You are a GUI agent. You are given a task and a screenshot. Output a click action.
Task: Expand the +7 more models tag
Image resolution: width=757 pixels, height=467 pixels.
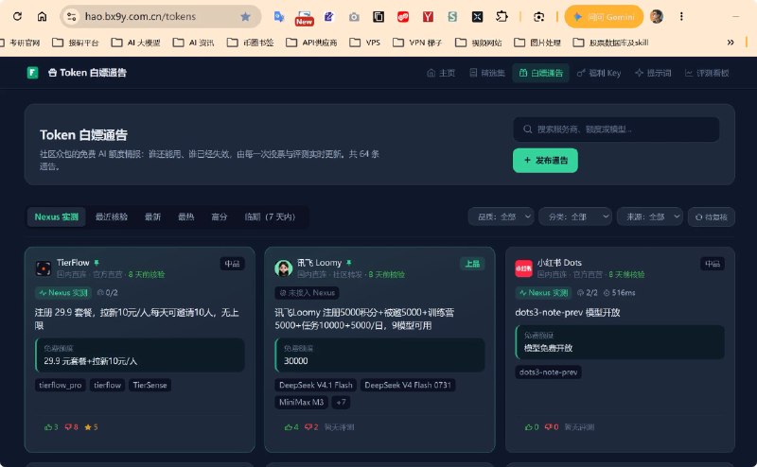341,403
